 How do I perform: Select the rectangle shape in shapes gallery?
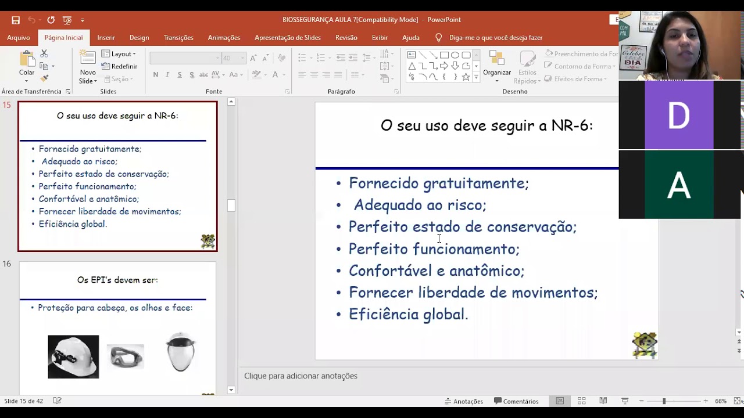[x=444, y=55]
